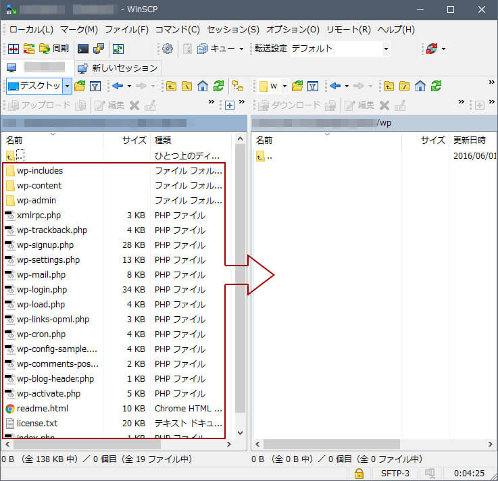
Task: Go to remote home directory icon
Action: [420, 86]
